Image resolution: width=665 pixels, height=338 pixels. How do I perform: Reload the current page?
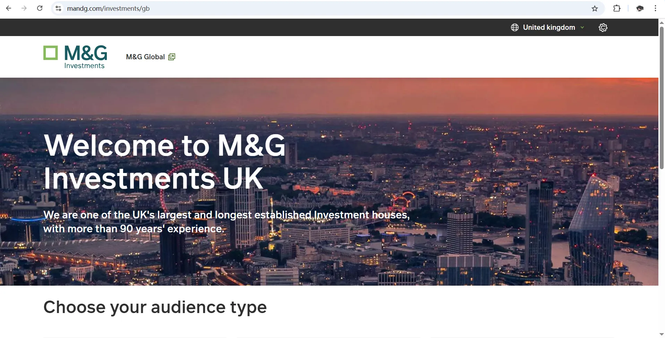tap(40, 8)
